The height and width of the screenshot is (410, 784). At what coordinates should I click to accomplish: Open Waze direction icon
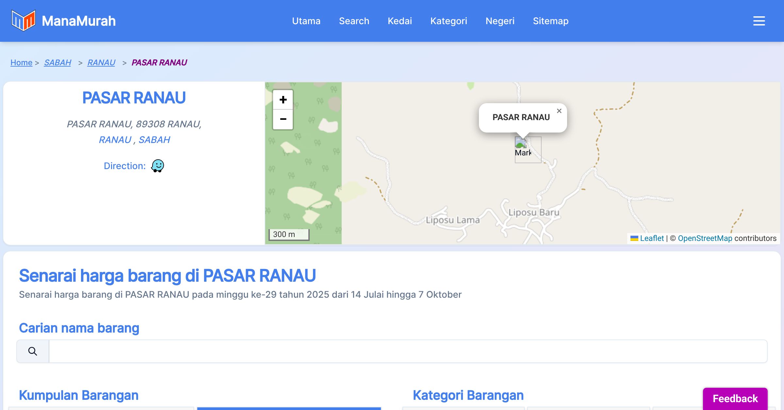click(157, 166)
